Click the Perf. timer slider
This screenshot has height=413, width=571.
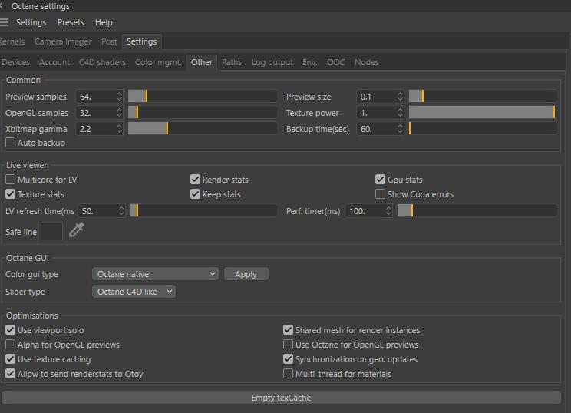pos(477,211)
